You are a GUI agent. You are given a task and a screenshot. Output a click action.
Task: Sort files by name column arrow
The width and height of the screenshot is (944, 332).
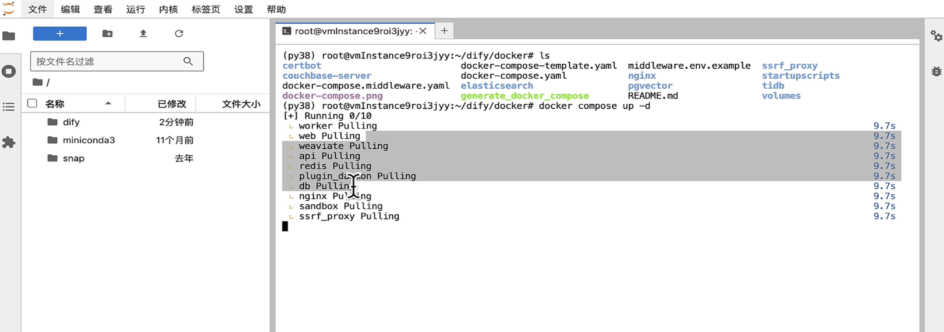point(108,103)
